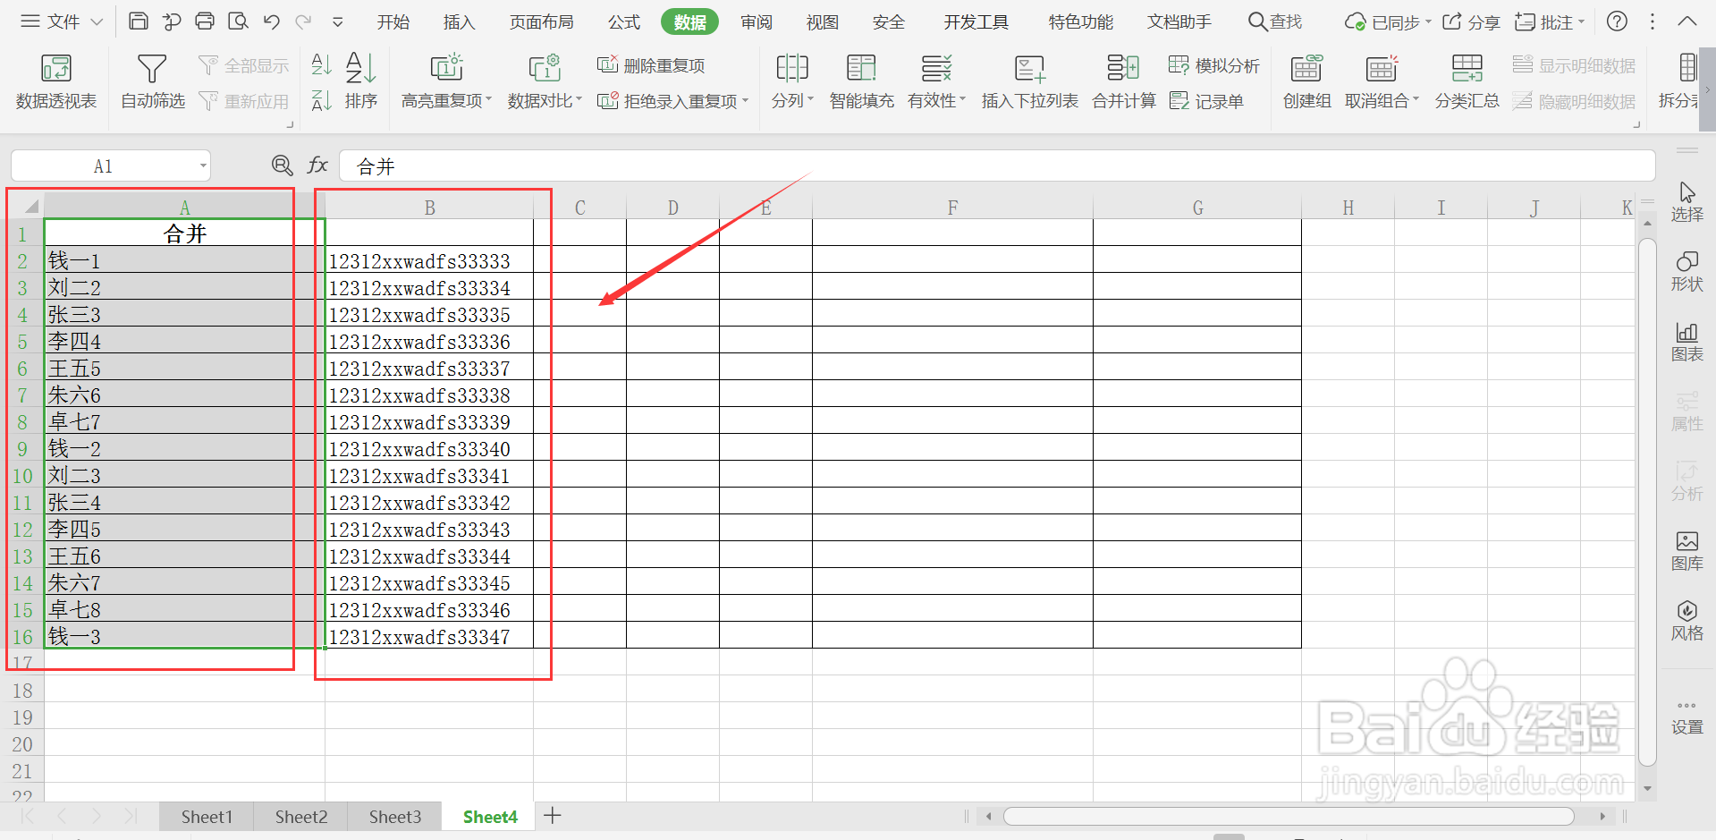Open the 图库 gallery sidebar panel

pyautogui.click(x=1686, y=551)
